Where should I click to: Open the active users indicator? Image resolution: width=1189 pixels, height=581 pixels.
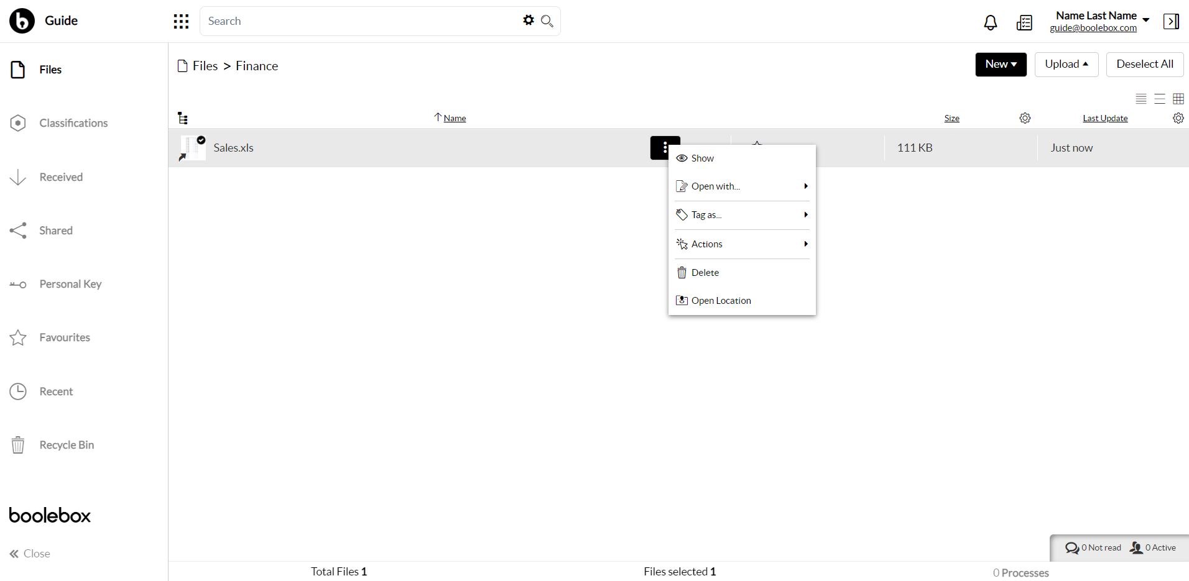pos(1152,548)
